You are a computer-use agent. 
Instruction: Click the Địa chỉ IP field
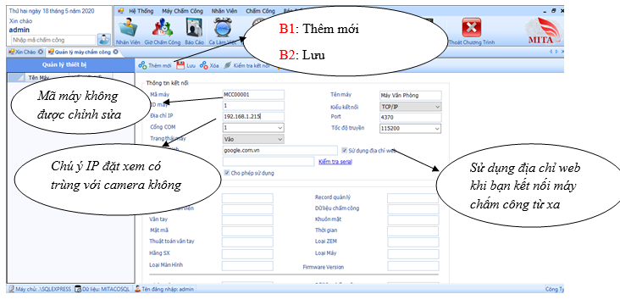[253, 117]
